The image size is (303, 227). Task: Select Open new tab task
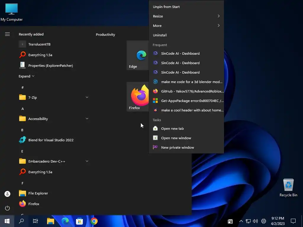coord(186,129)
